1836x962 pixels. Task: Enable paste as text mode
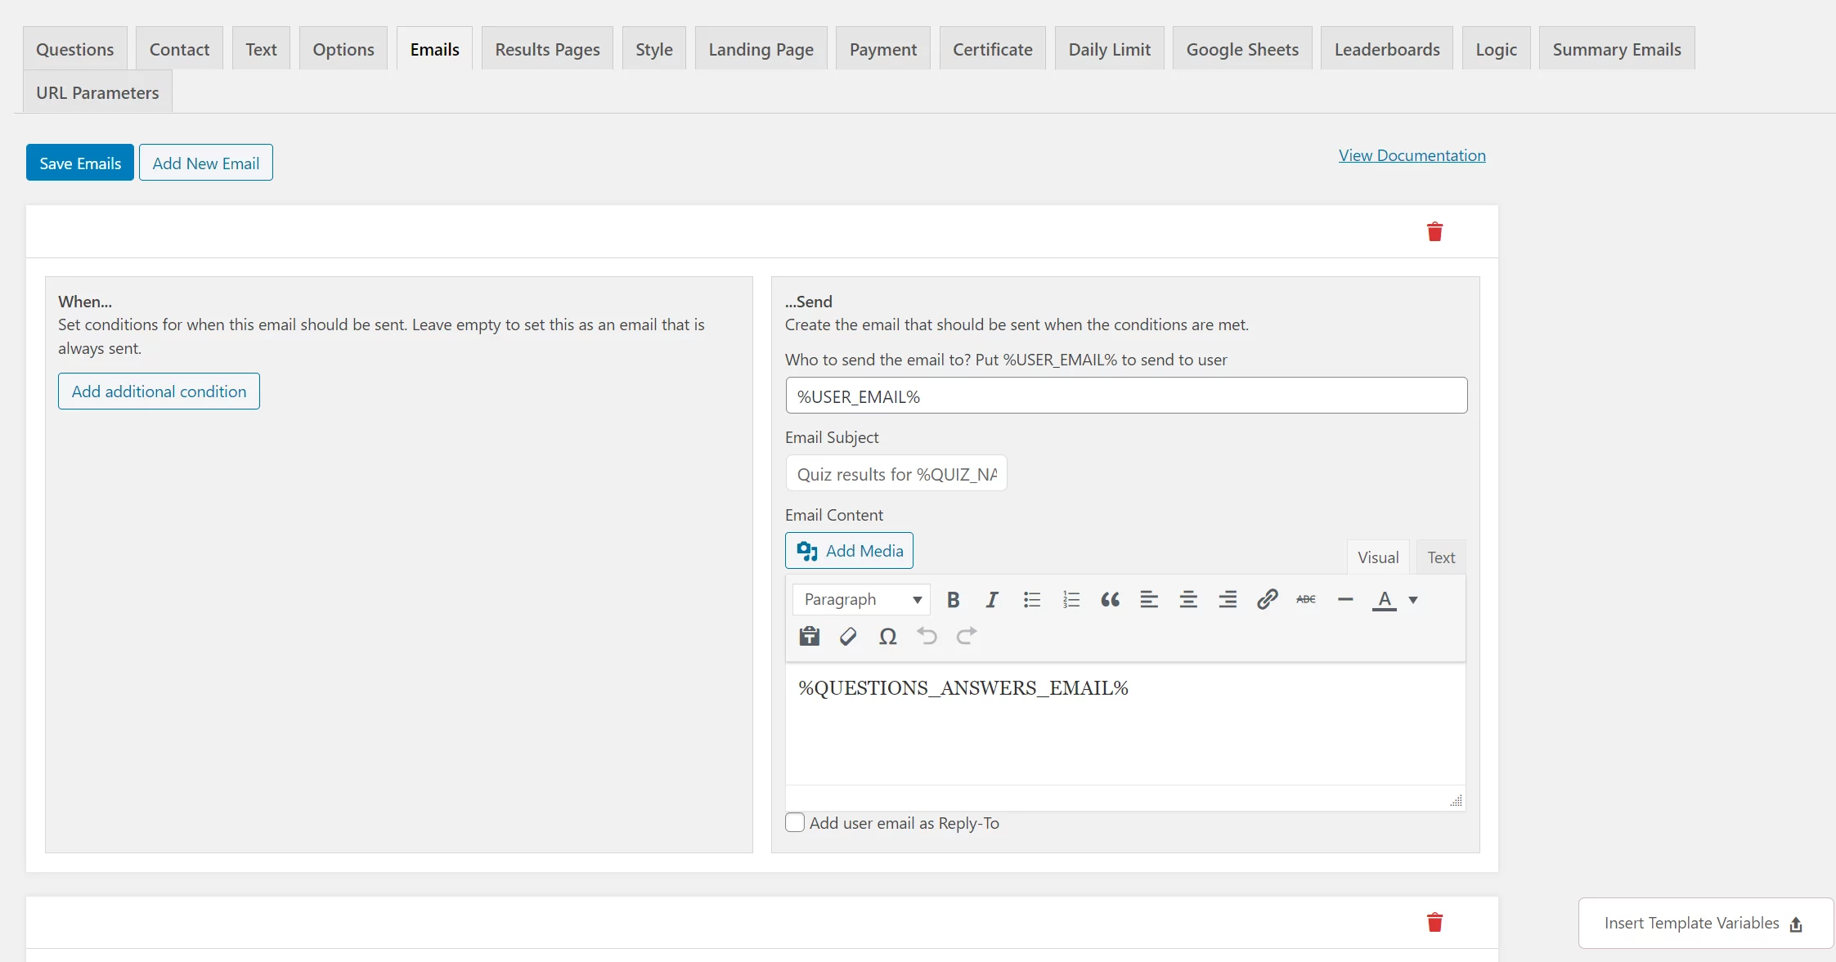[809, 637]
